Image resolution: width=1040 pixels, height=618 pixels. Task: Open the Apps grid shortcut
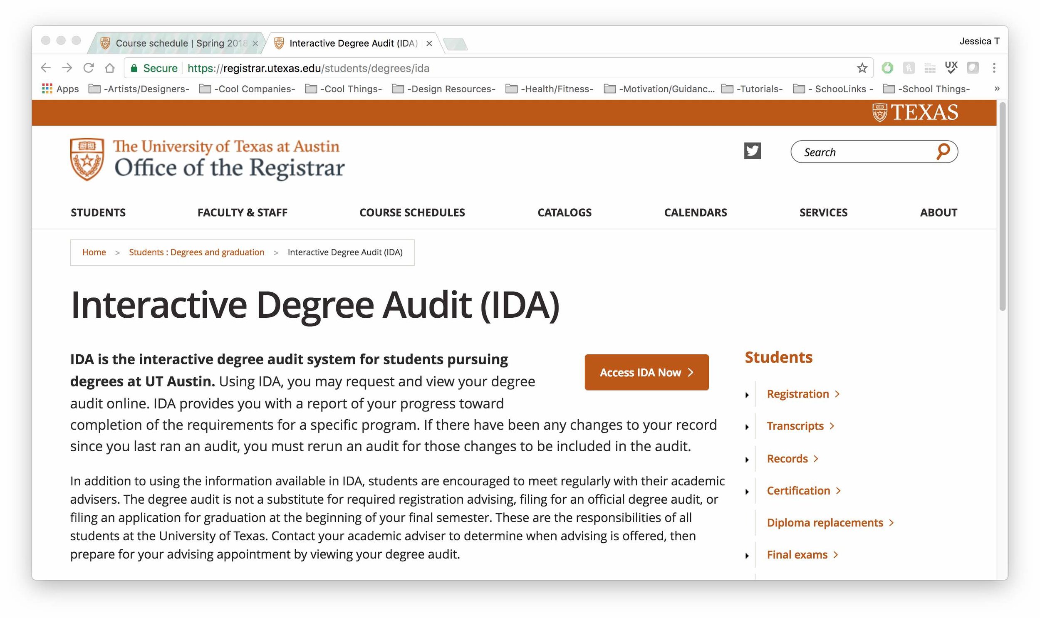(x=60, y=89)
